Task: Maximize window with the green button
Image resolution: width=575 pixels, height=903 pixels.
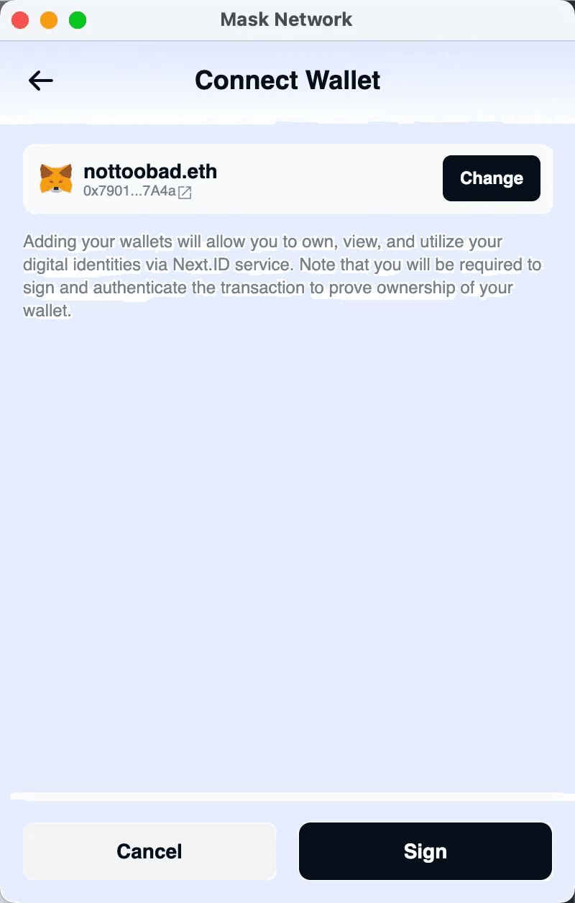Action: (78, 20)
